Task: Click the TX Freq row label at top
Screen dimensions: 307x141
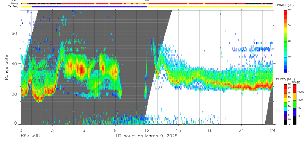Action: 14,6
